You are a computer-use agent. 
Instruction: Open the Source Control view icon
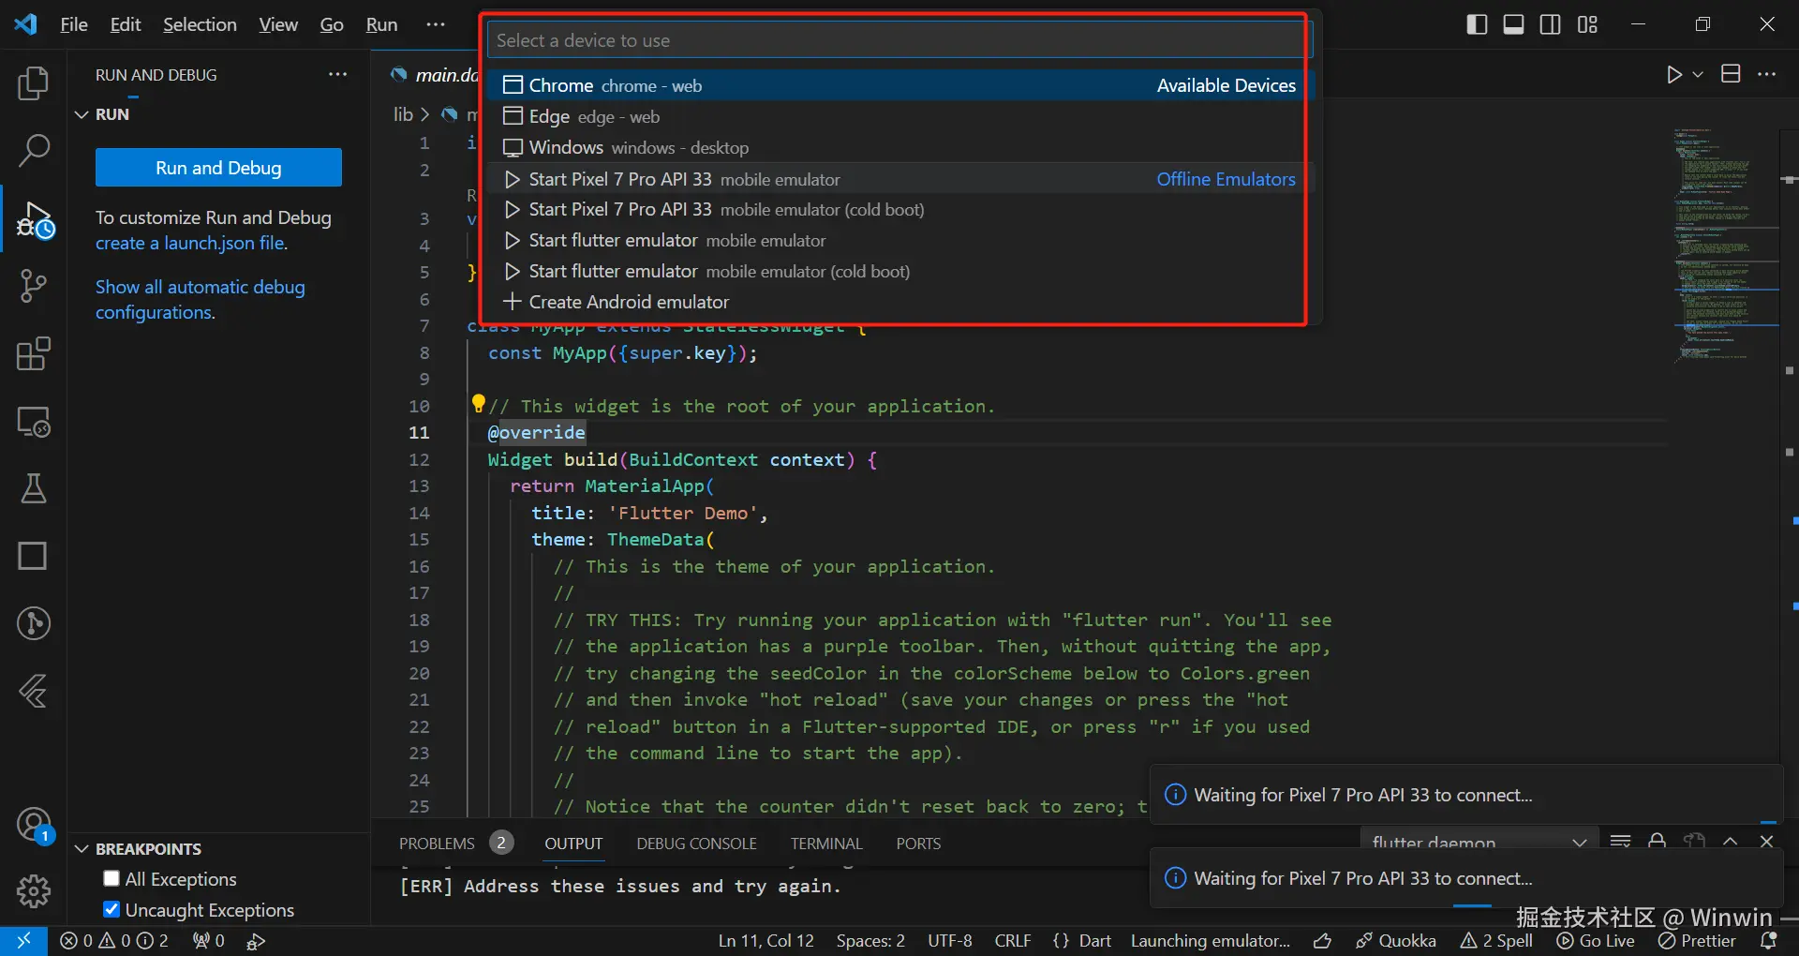coord(34,286)
